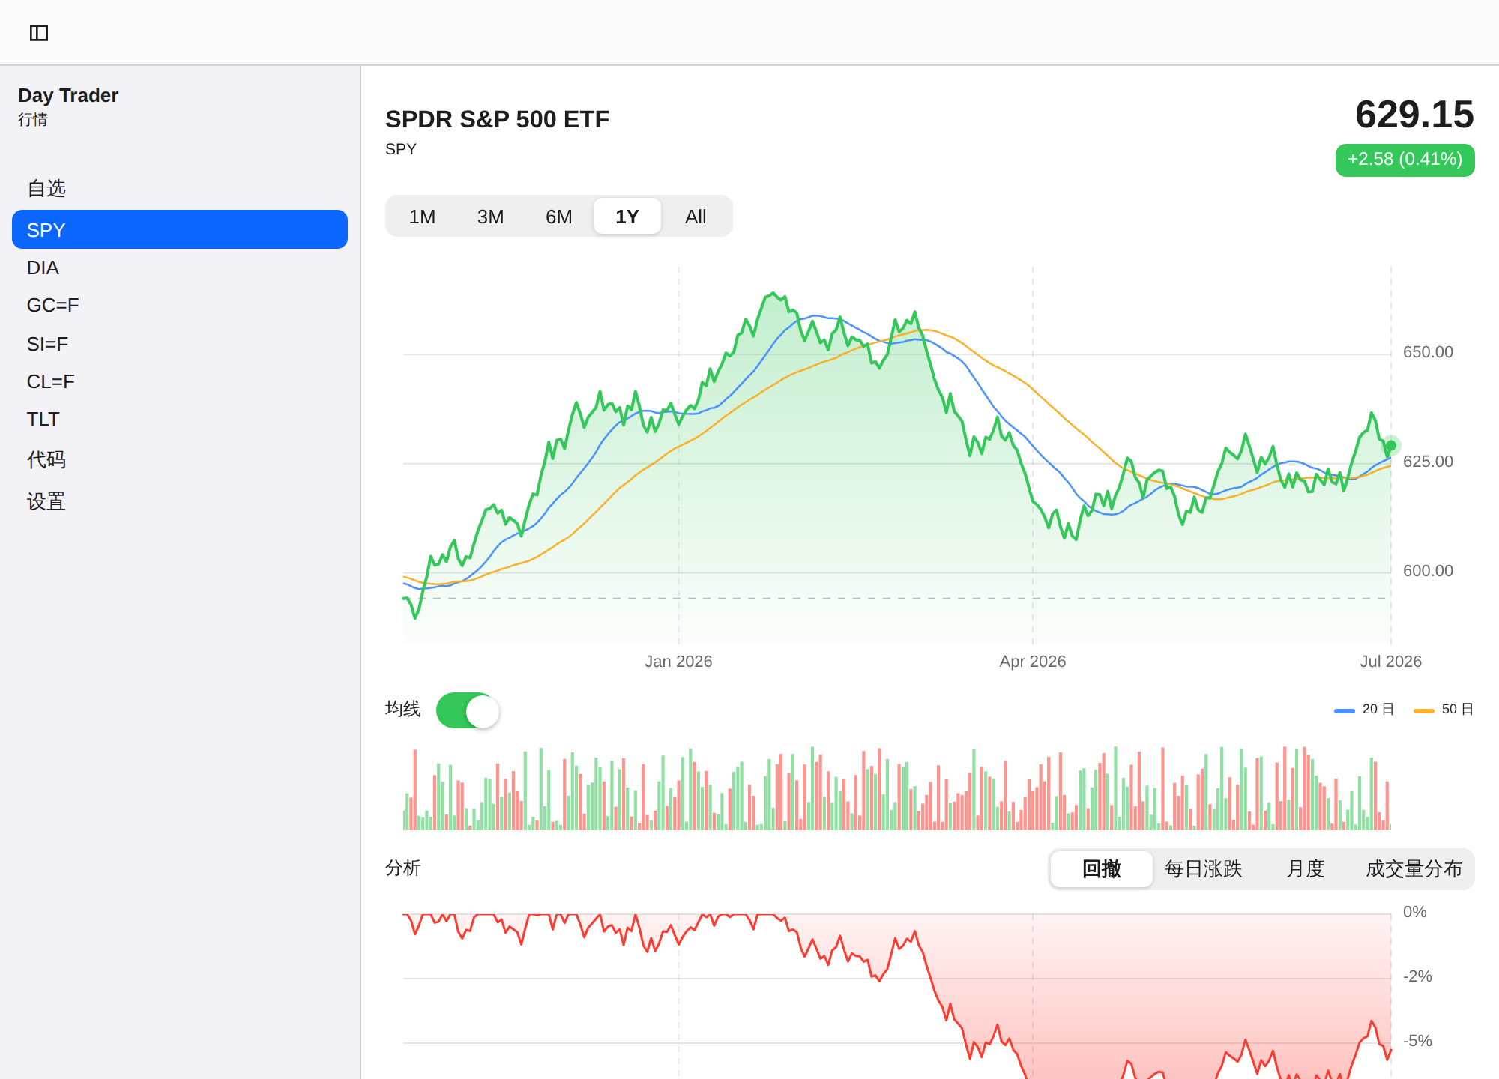Click the blue 20 日 legend swatch
Screen dimensions: 1499x1079
(1345, 710)
